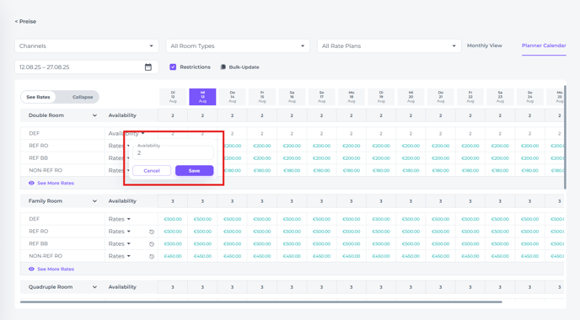Click Cancel in the availability popup
580x320 pixels.
(152, 171)
